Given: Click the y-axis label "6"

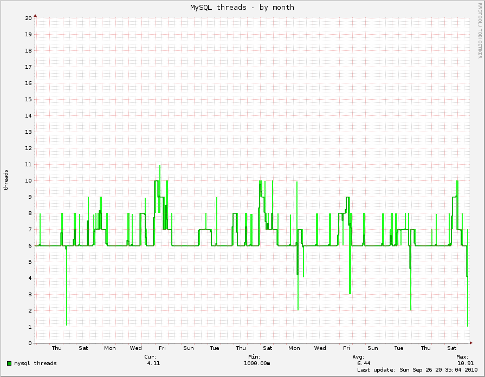Looking at the screenshot, I should point(30,245).
